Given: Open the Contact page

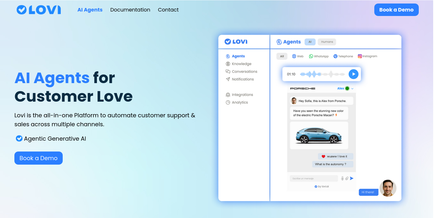Looking at the screenshot, I should [x=168, y=10].
